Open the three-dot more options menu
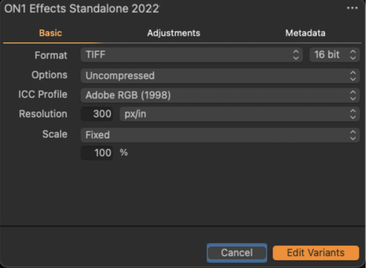The height and width of the screenshot is (268, 366). tap(352, 8)
